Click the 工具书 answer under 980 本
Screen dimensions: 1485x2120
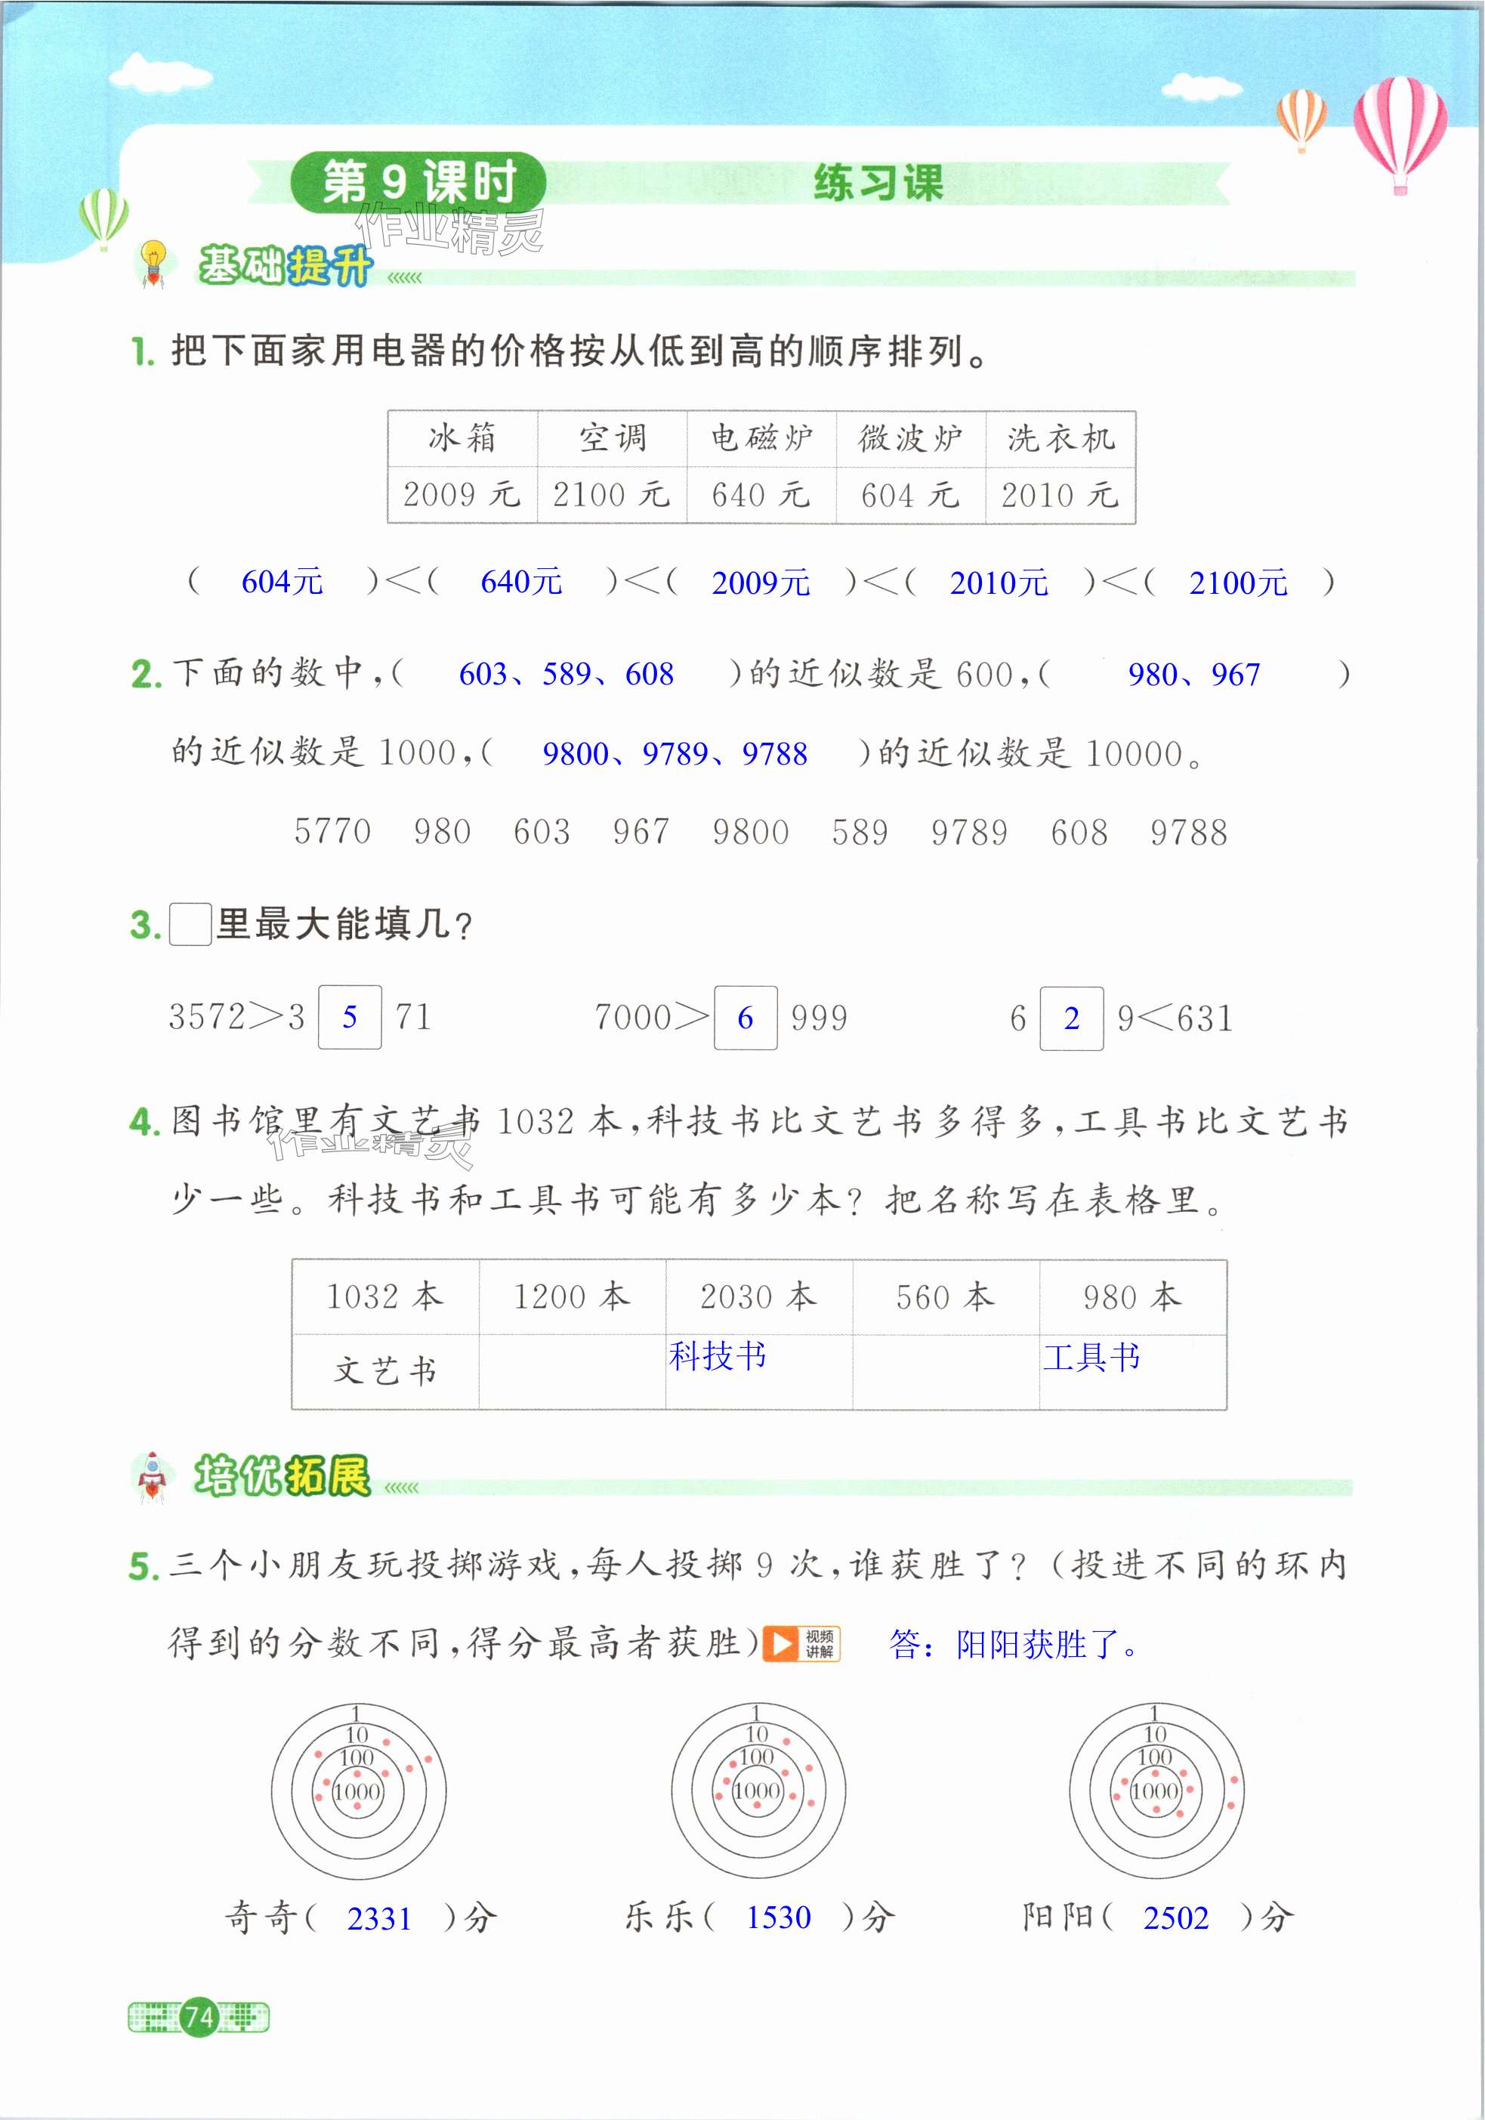tap(1091, 1356)
